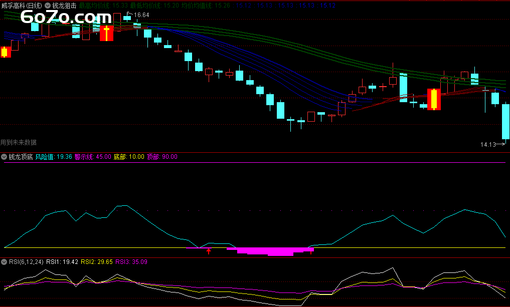Click the 用到未来数据 notice text
The image size is (510, 307).
point(19,142)
